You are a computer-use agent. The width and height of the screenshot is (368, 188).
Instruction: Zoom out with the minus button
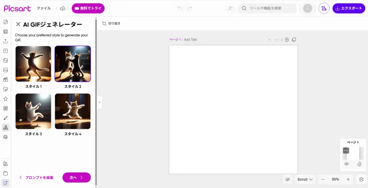pos(323,179)
